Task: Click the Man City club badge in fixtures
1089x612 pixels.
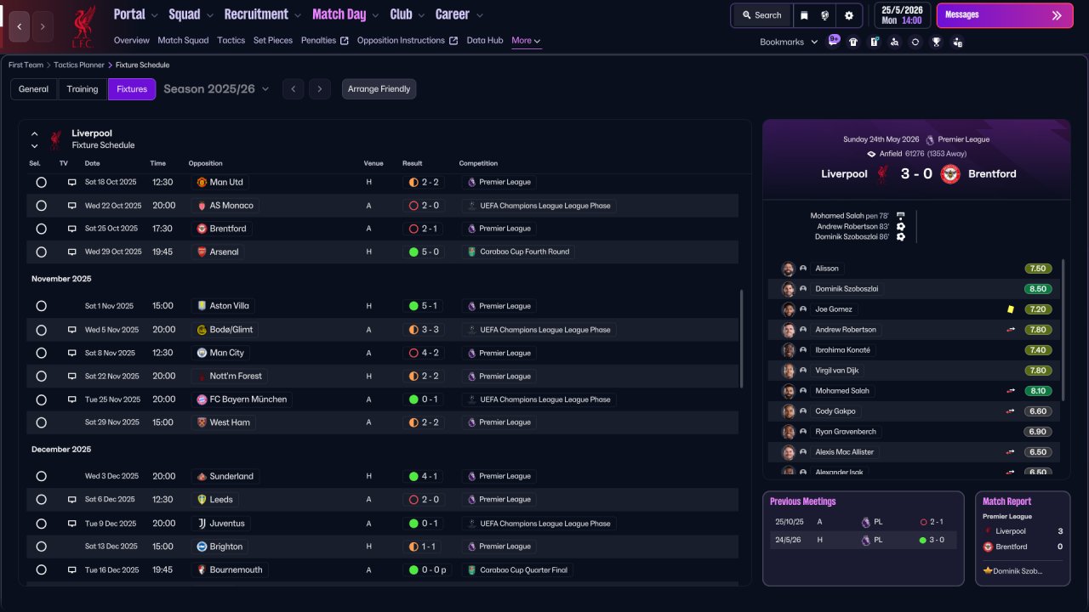Action: (202, 353)
